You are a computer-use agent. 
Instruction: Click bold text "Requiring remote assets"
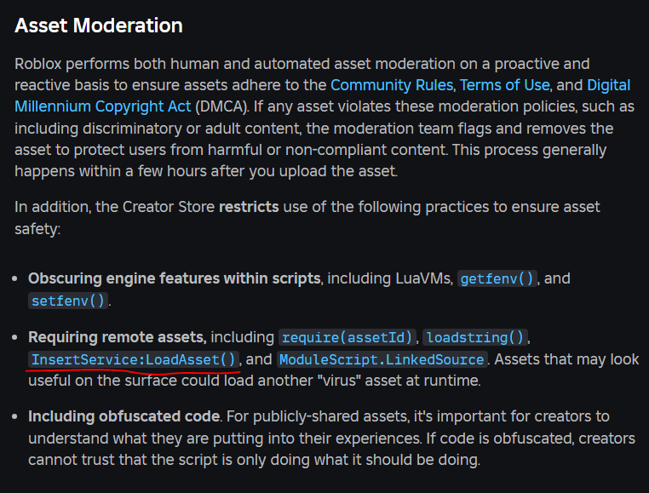click(117, 337)
